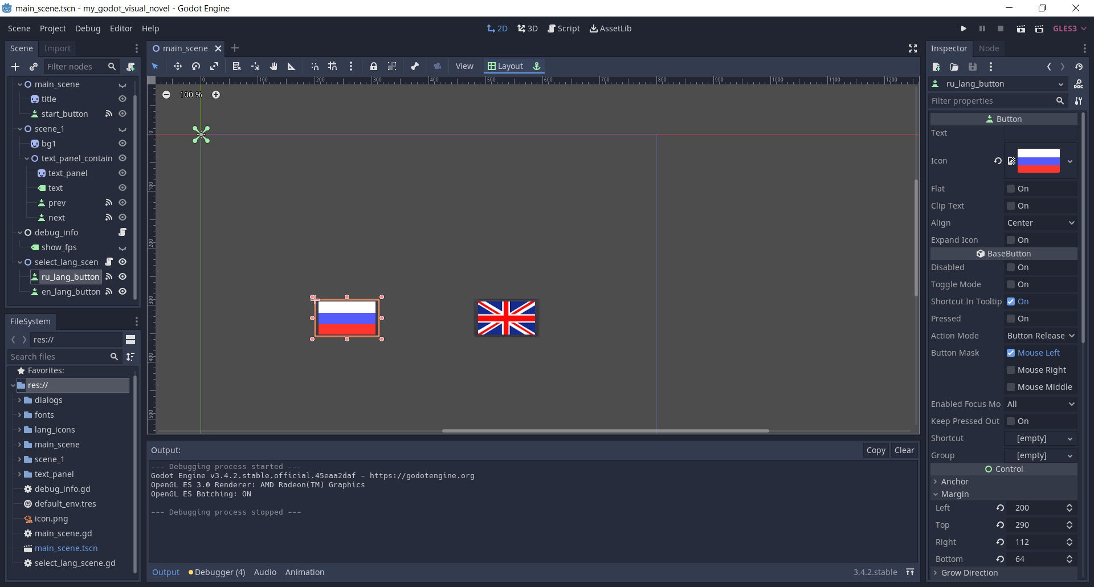The width and height of the screenshot is (1094, 587).
Task: Open the Action Mode dropdown
Action: pos(1040,336)
